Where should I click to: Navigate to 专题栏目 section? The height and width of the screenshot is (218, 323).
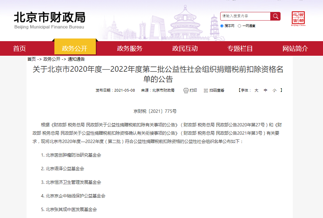click(240, 48)
